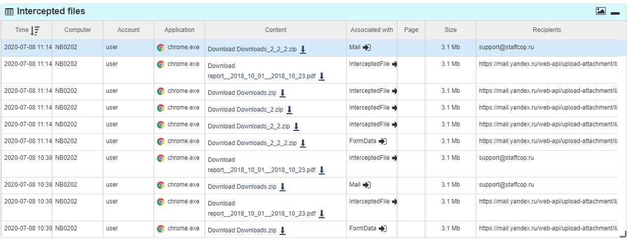This screenshot has width=629, height=241.
Task: Download the 10:39 Downloads.zip Mail row file
Action: (x=282, y=187)
